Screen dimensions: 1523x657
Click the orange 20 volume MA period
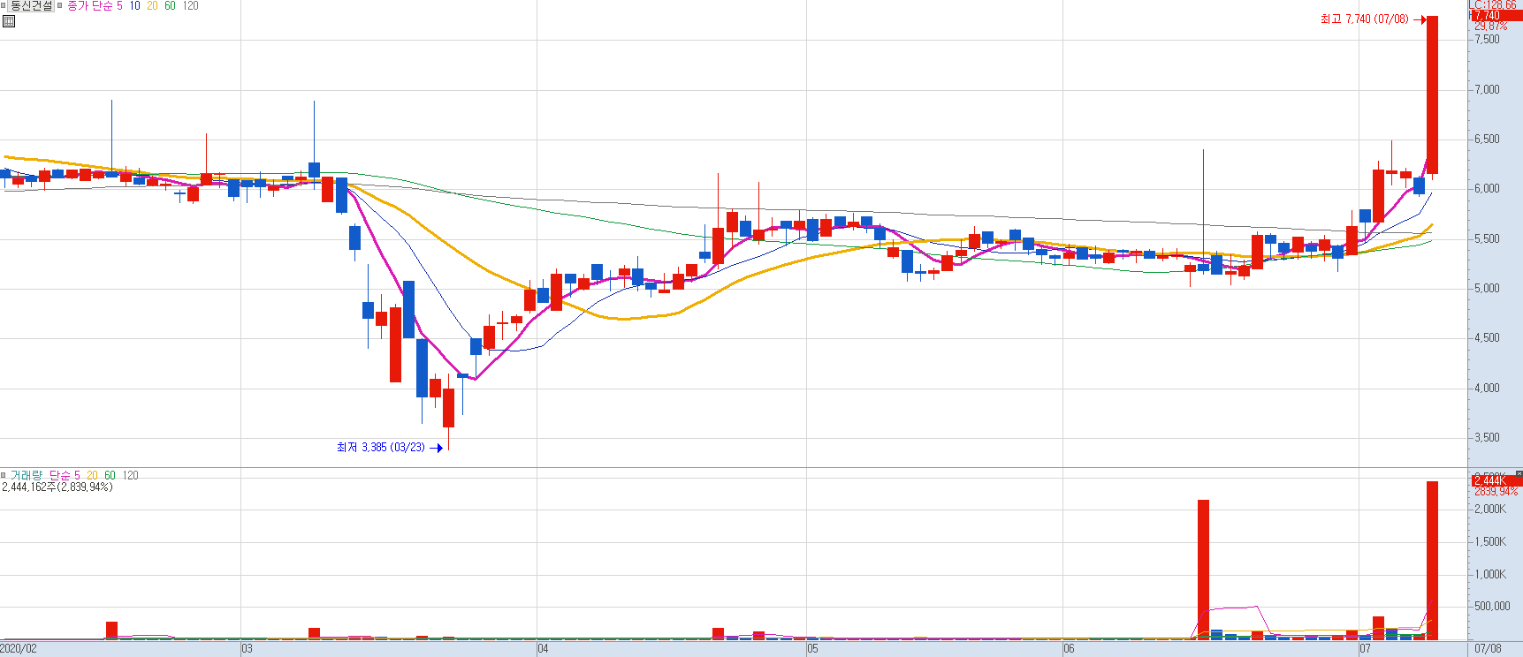coord(92,475)
